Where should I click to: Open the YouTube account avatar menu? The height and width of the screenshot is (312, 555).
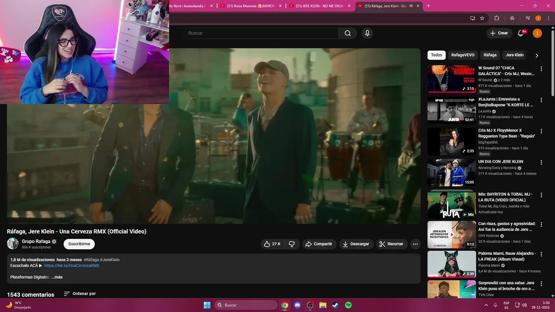(537, 33)
